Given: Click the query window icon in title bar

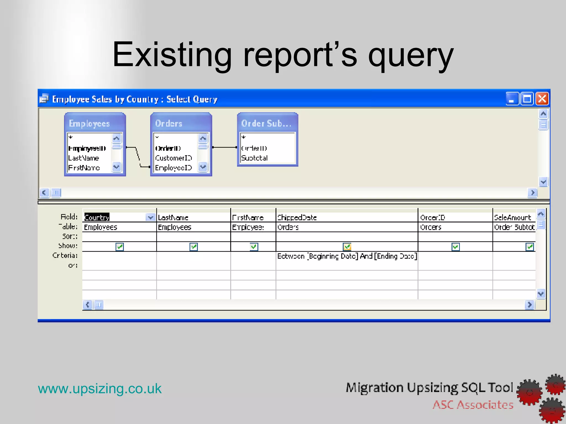Looking at the screenshot, I should (x=44, y=99).
